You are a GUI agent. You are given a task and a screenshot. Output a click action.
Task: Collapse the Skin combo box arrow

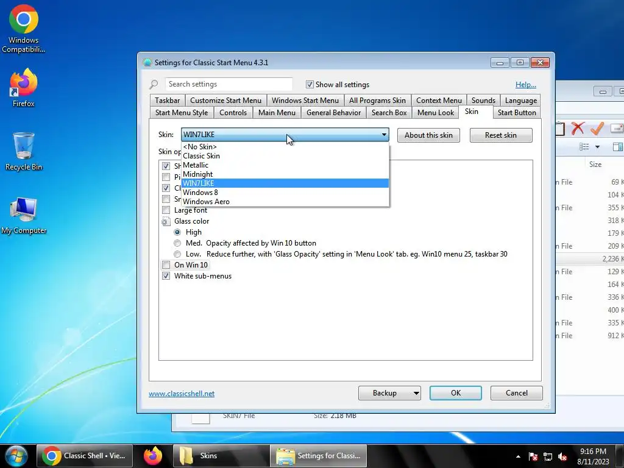tap(384, 135)
